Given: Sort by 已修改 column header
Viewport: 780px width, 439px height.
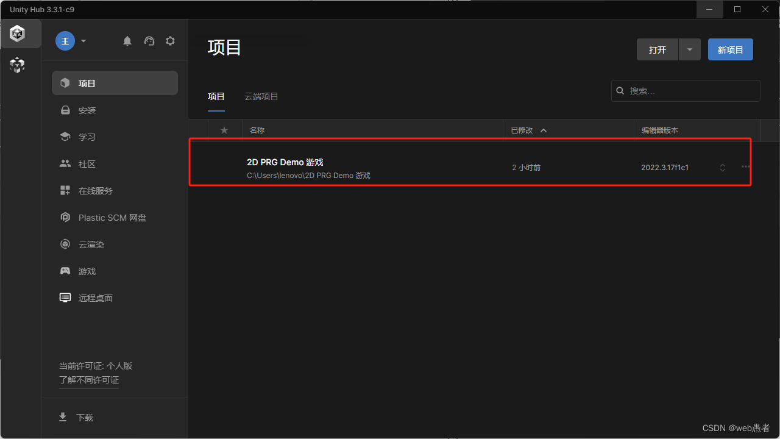Looking at the screenshot, I should pyautogui.click(x=529, y=130).
